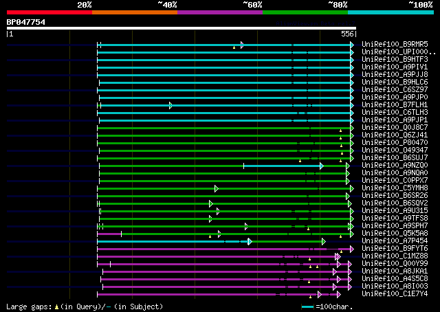
Task: Select the UniRef100_Q6ZJ41 label
Action: point(395,135)
